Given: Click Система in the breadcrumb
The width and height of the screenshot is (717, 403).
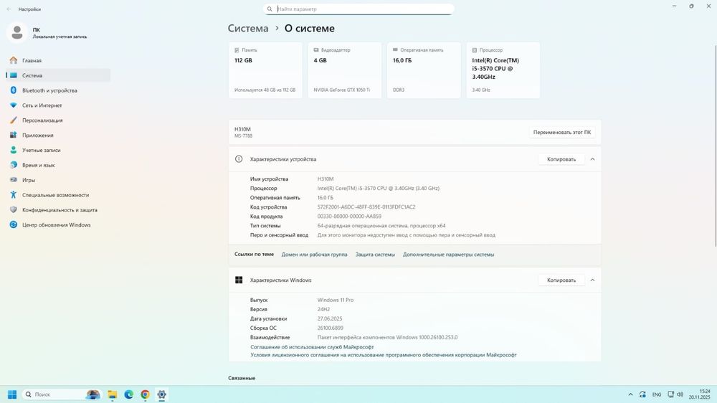Looking at the screenshot, I should click(248, 29).
